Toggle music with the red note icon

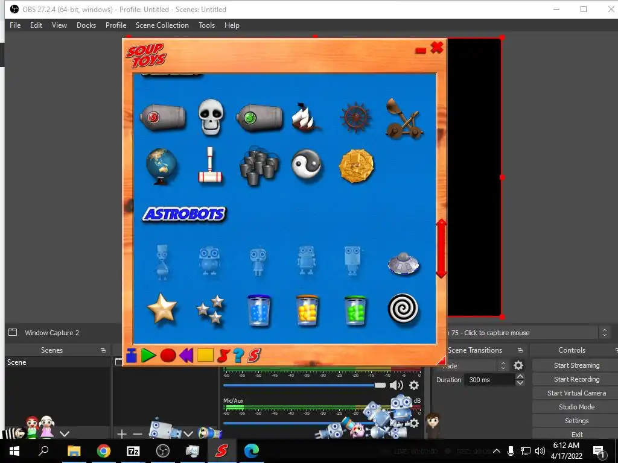(x=223, y=355)
